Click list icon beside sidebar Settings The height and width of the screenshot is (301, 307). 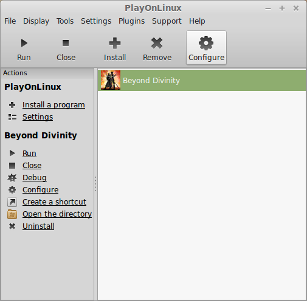pyautogui.click(x=12, y=117)
